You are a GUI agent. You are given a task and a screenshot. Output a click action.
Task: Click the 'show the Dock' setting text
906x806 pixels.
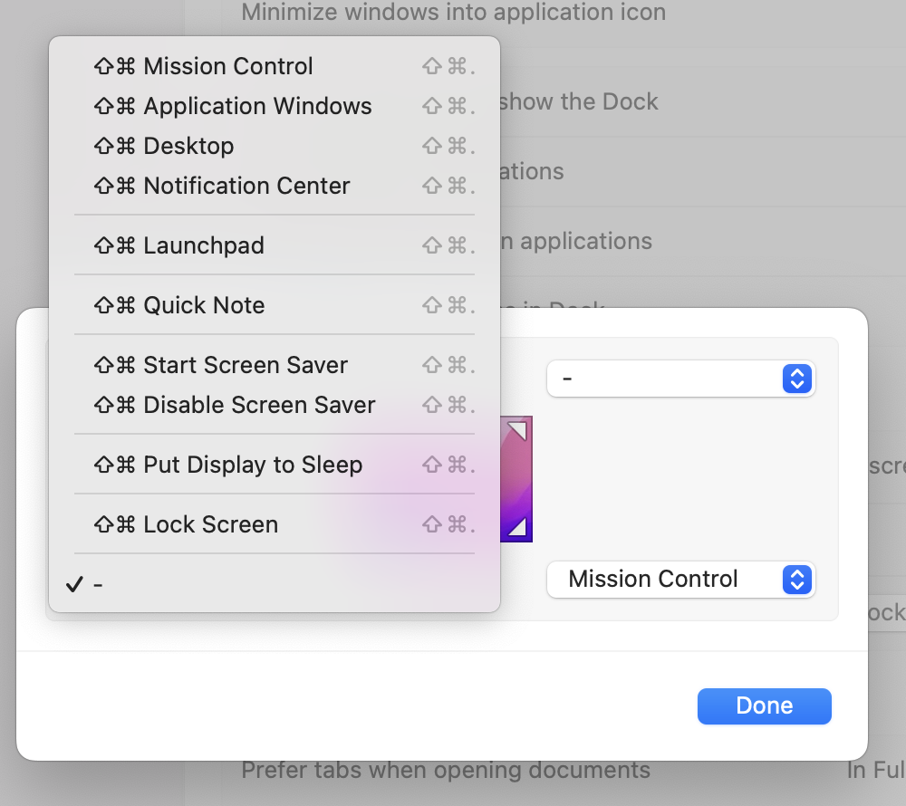tap(578, 101)
